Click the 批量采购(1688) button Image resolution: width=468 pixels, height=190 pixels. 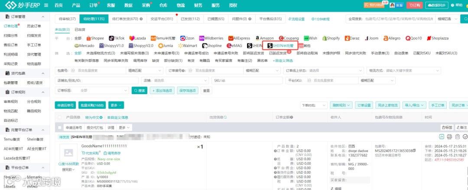tap(92, 105)
